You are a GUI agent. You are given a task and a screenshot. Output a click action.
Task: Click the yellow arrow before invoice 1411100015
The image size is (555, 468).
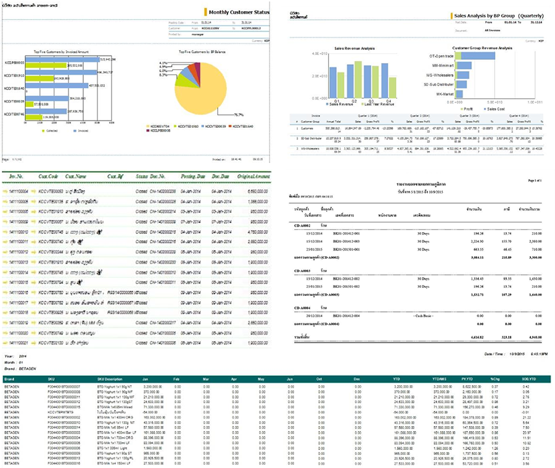click(5, 282)
